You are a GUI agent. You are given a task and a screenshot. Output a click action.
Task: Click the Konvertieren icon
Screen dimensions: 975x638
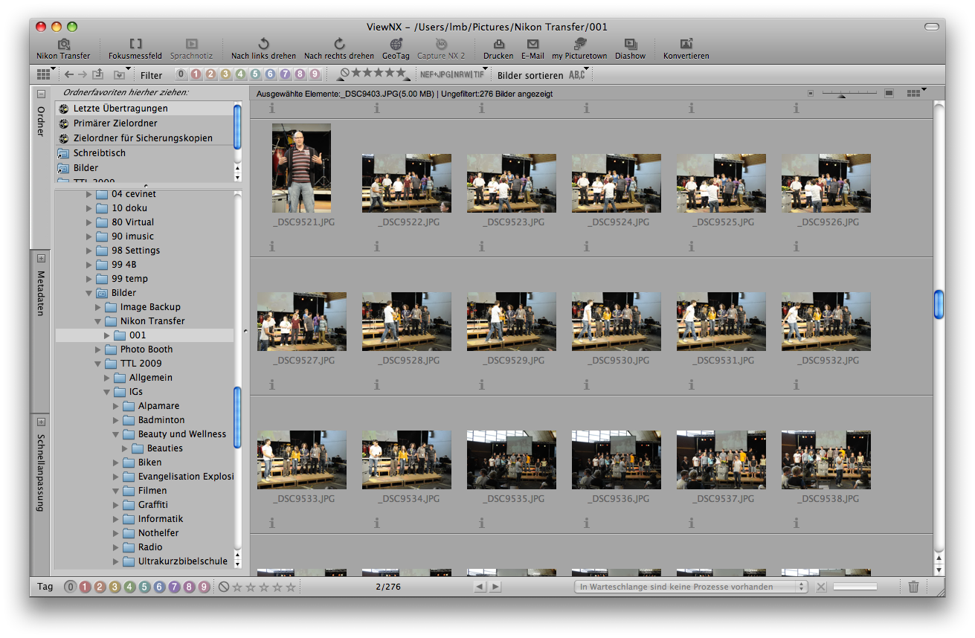tap(686, 45)
